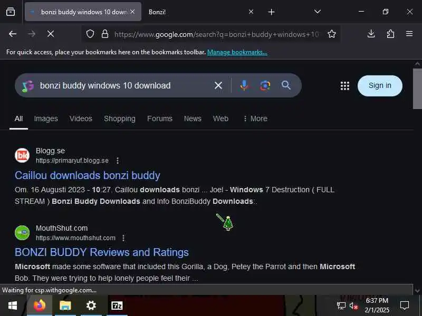Screen dimensions: 422x316
Task: Open File Explorer from taskbar
Action: pyautogui.click(x=65, y=305)
